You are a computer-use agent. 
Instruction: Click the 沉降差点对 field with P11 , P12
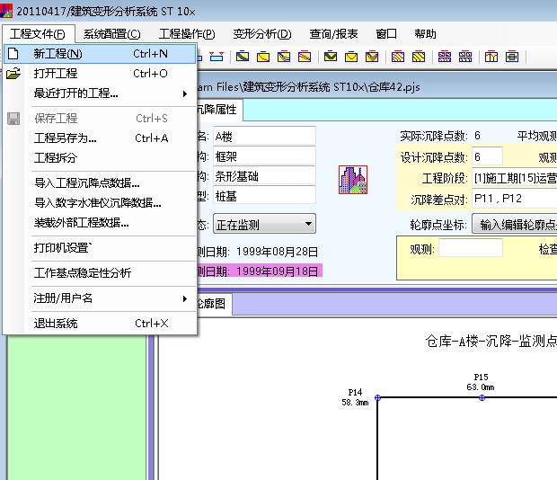(x=515, y=199)
